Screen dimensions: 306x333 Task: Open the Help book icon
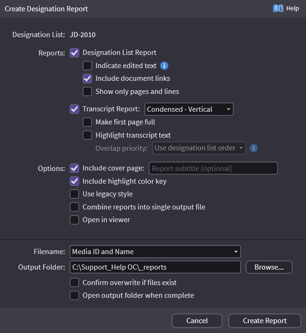pyautogui.click(x=278, y=8)
